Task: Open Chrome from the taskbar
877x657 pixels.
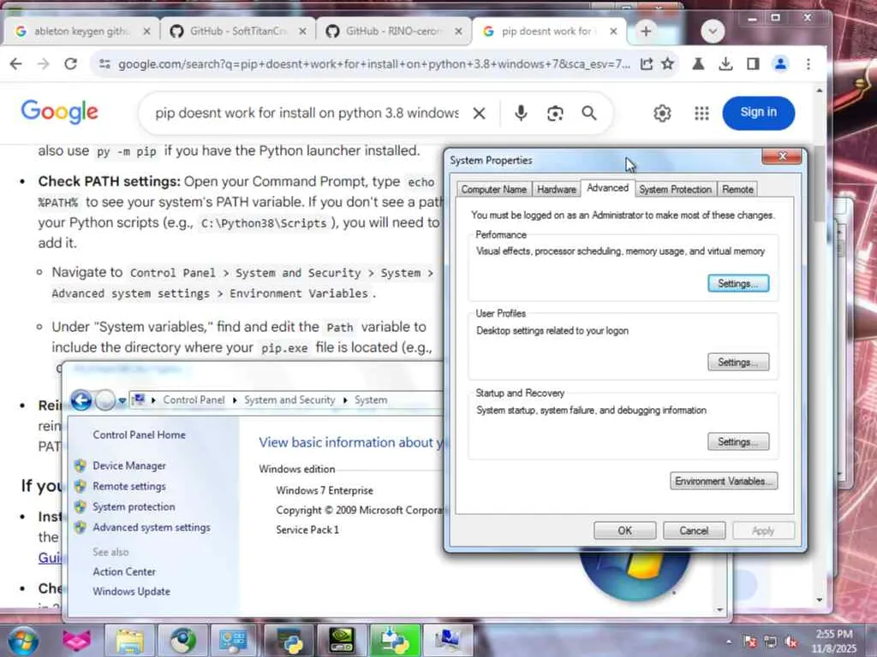Action: click(x=183, y=641)
